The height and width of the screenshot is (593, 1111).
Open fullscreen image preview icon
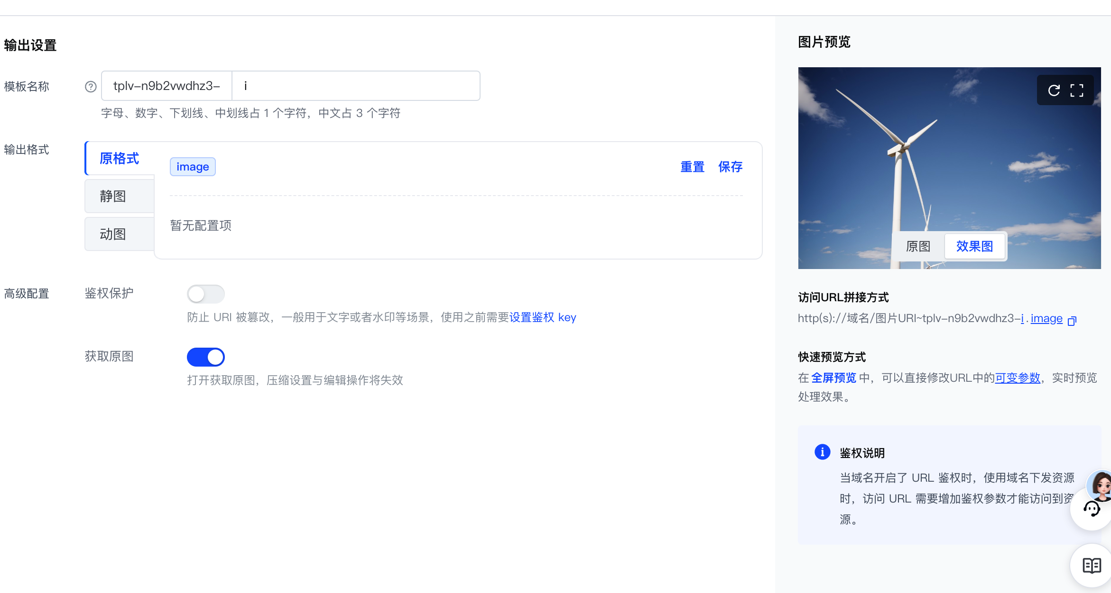pyautogui.click(x=1077, y=90)
